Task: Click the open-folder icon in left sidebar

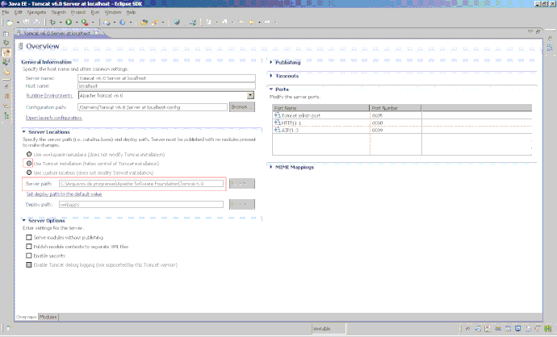Action: 6,72
